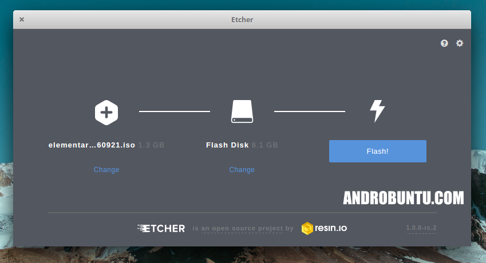Click the Etcher window title bar text
The image size is (486, 263).
coord(242,19)
